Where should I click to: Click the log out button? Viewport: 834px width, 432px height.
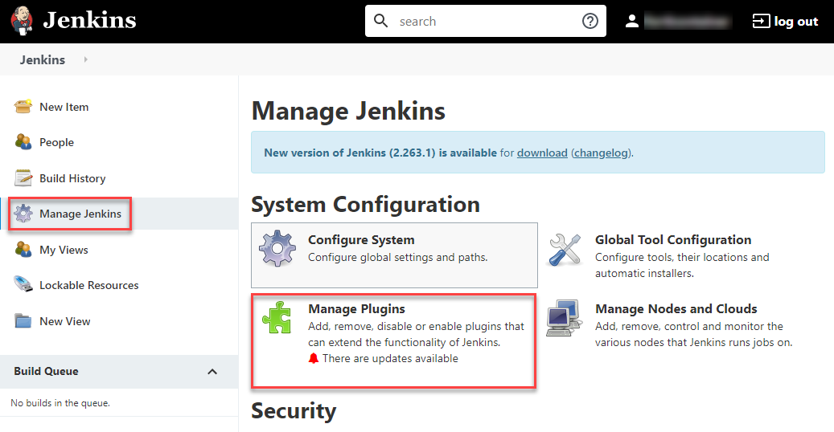[x=785, y=22]
